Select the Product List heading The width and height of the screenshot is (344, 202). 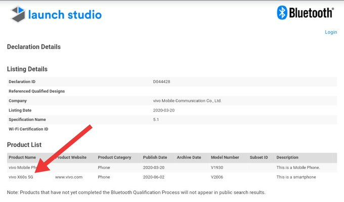24,145
